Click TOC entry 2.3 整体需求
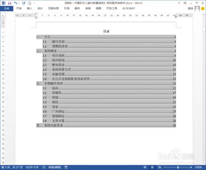 (x=109, y=65)
